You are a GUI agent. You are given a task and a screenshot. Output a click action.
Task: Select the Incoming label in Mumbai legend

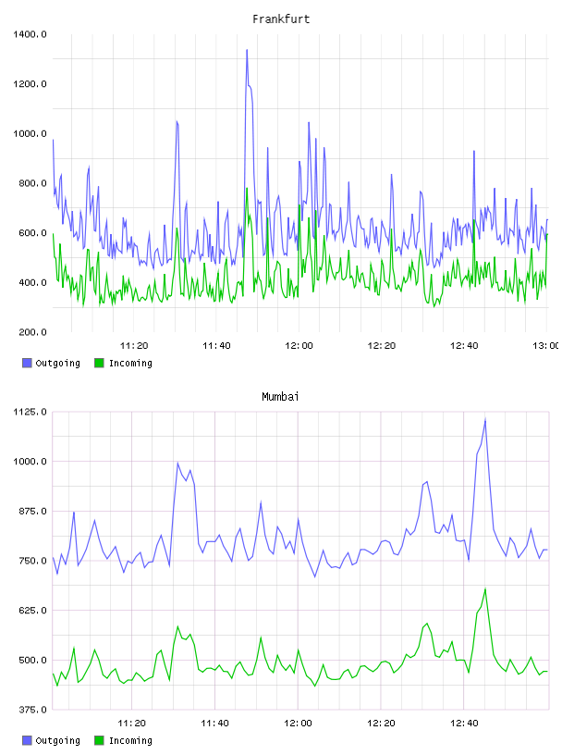point(130,740)
